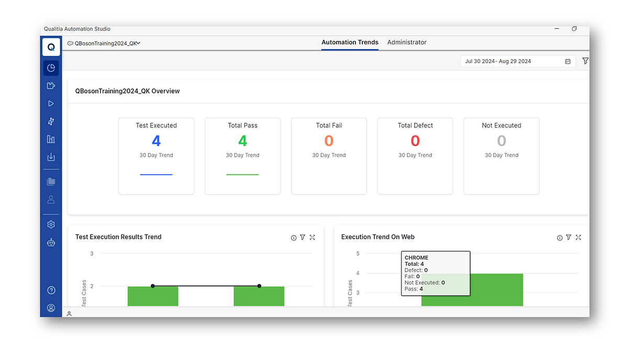
Task: Click the Qualitia Automation Studio window title
Action: click(77, 29)
